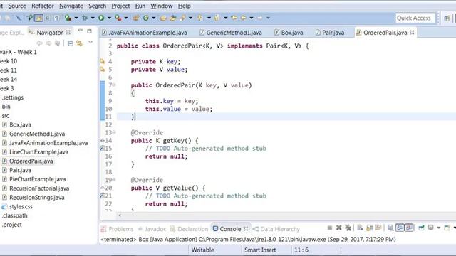456x256 pixels.
Task: Toggle Console Word Wrap
Action: [378, 228]
